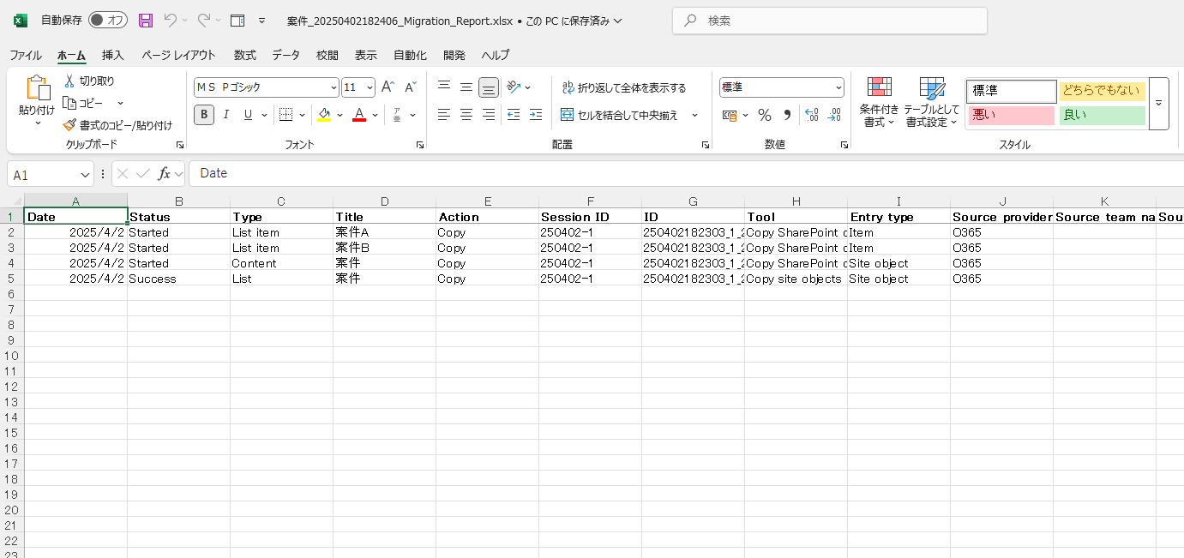Click the comma style icon
This screenshot has height=558, width=1184.
786,115
